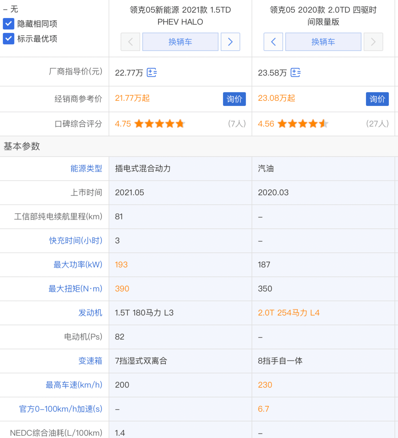Click 询价 button for 23.08万起 price
Viewport: 398px width, 438px height.
pyautogui.click(x=377, y=99)
